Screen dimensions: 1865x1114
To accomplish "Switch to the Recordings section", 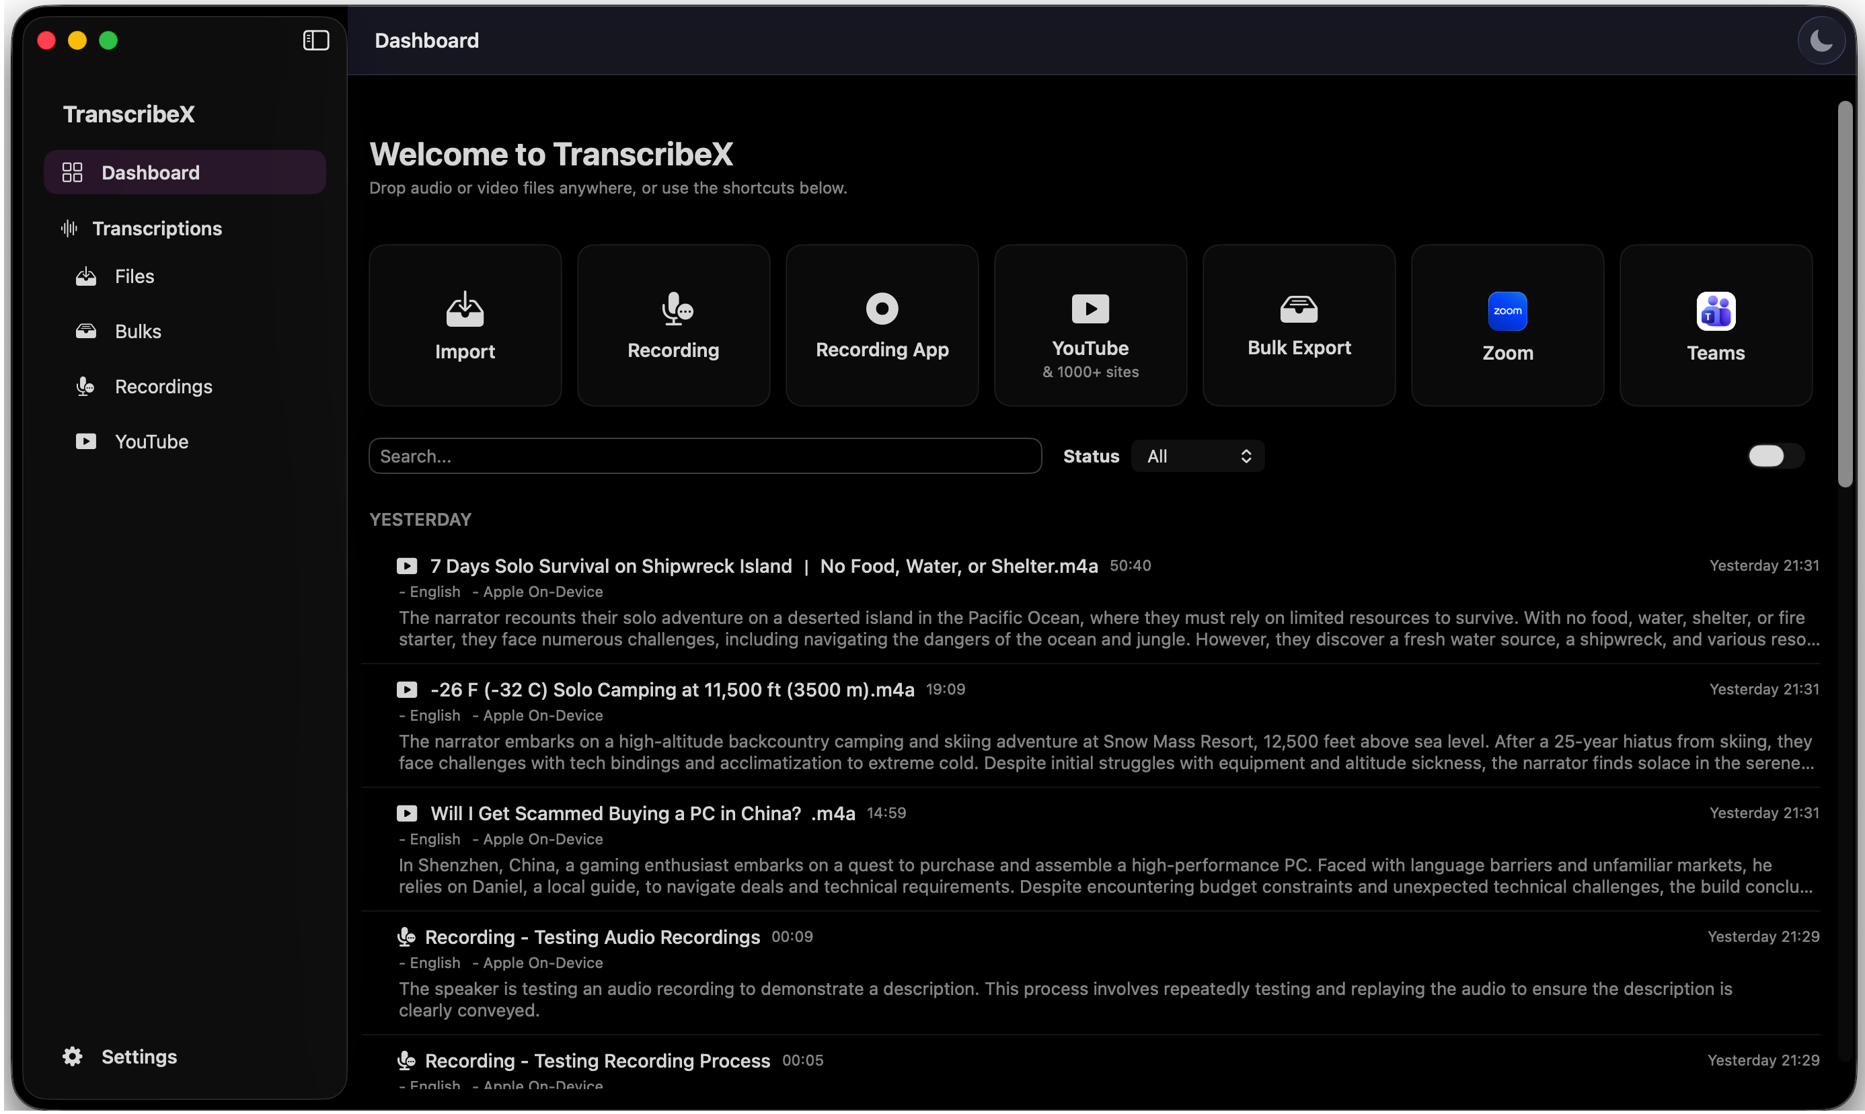I will click(163, 387).
